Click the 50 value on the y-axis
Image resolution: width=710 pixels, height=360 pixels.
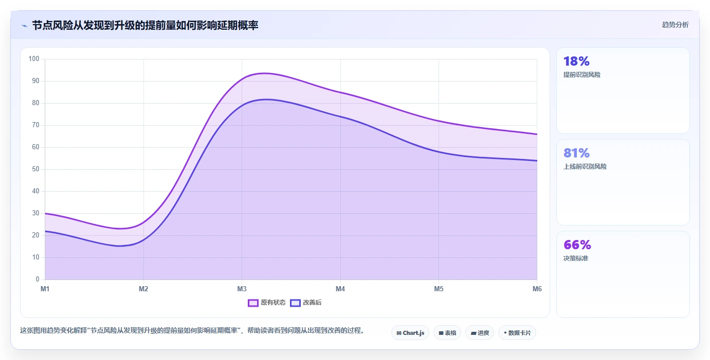point(35,169)
